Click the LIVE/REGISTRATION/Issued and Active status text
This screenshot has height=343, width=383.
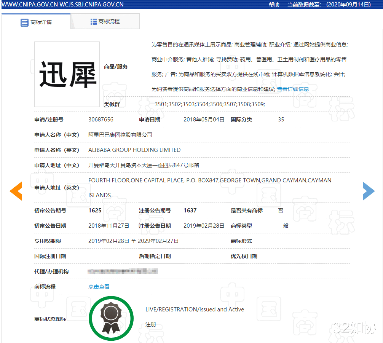coord(194,309)
